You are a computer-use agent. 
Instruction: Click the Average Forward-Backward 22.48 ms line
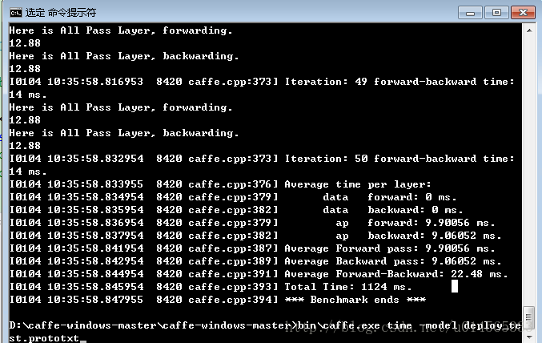[x=396, y=274]
